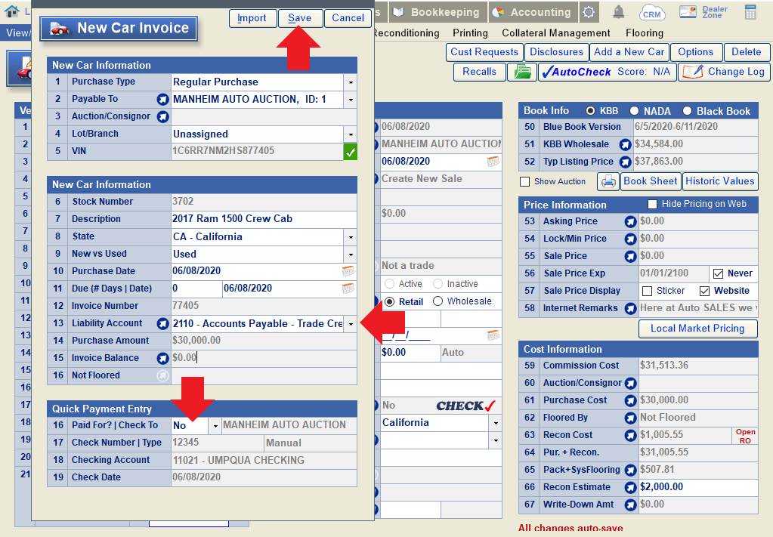The width and height of the screenshot is (773, 537).
Task: Enable the Sticker display checkbox
Action: click(648, 292)
